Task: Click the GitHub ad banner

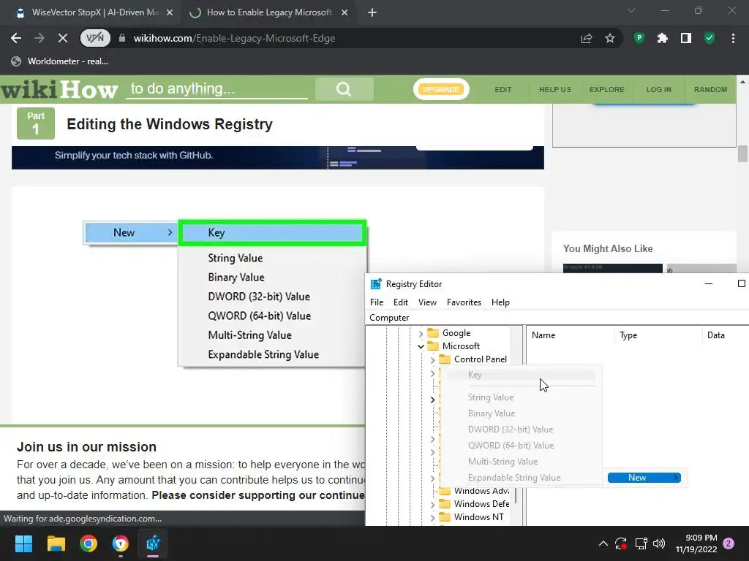Action: coord(277,158)
